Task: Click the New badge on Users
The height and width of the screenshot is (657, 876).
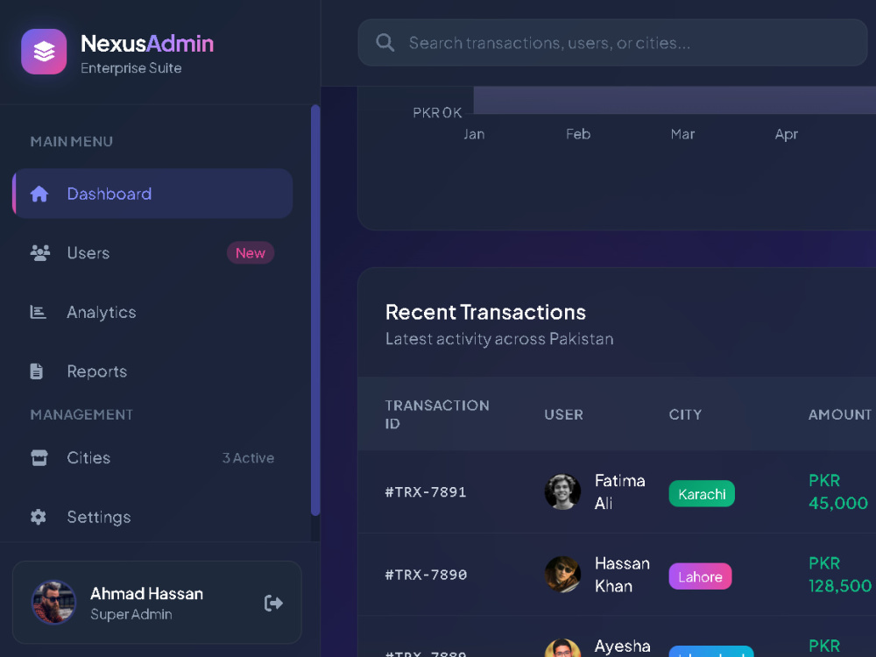Action: tap(251, 253)
